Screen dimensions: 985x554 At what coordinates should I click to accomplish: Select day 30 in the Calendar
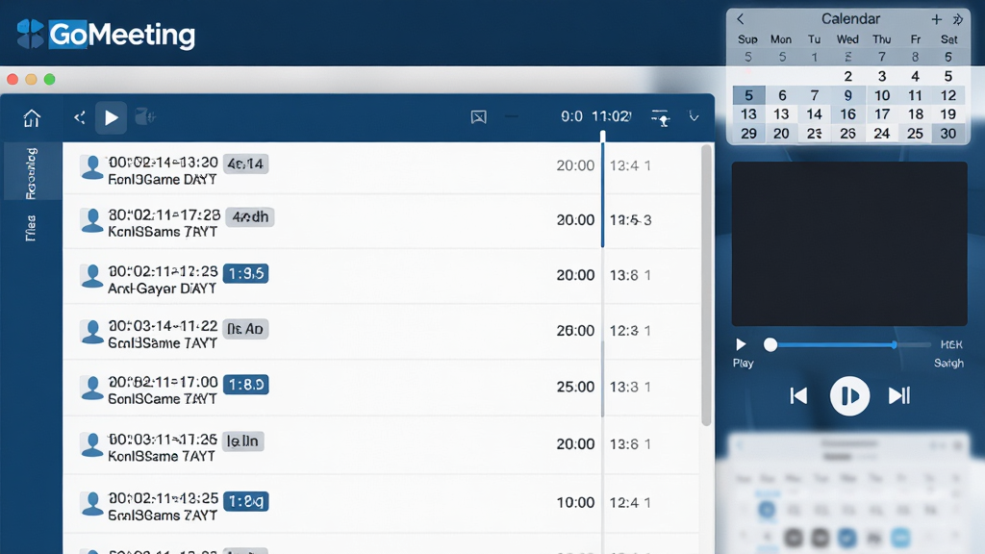[947, 133]
